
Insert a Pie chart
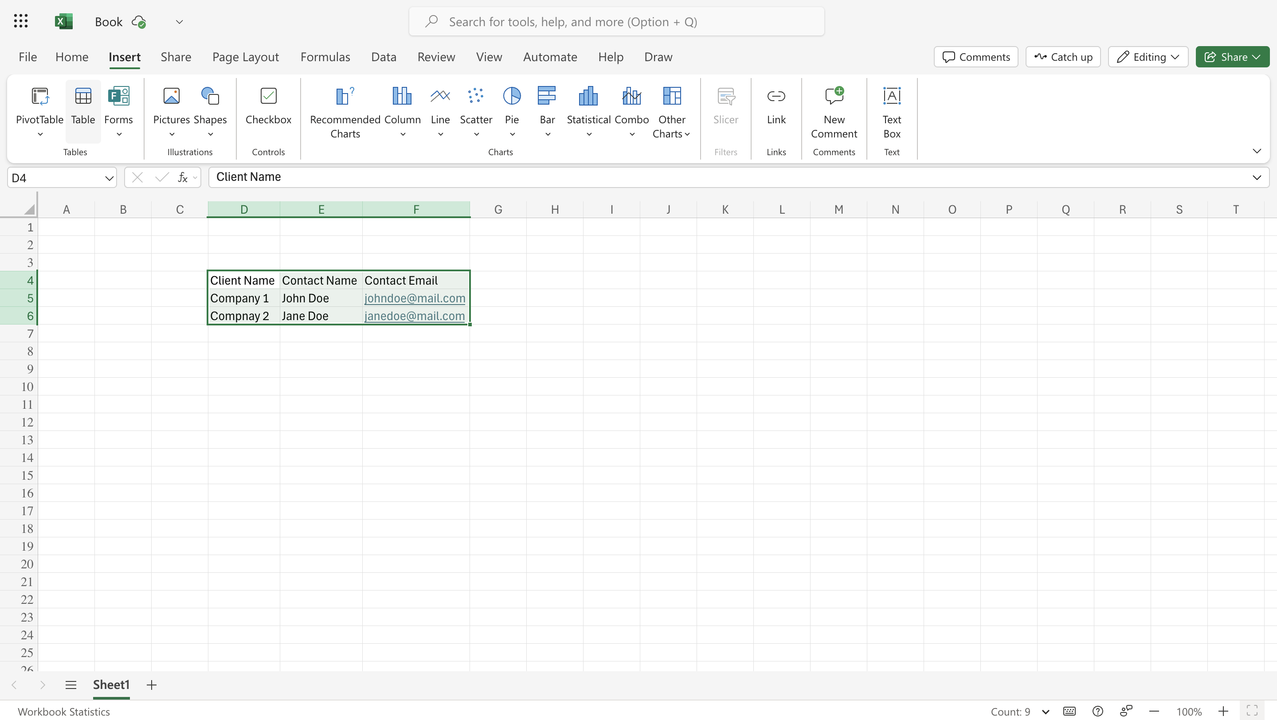point(512,106)
